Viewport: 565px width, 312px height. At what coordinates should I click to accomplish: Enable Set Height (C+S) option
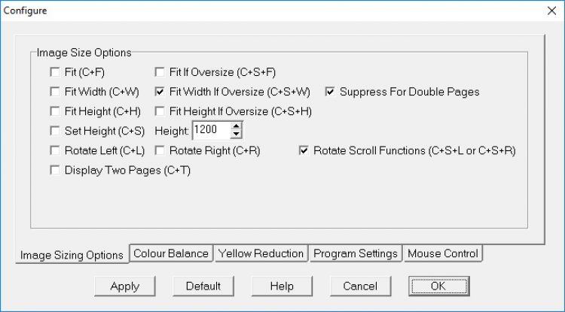coord(54,132)
